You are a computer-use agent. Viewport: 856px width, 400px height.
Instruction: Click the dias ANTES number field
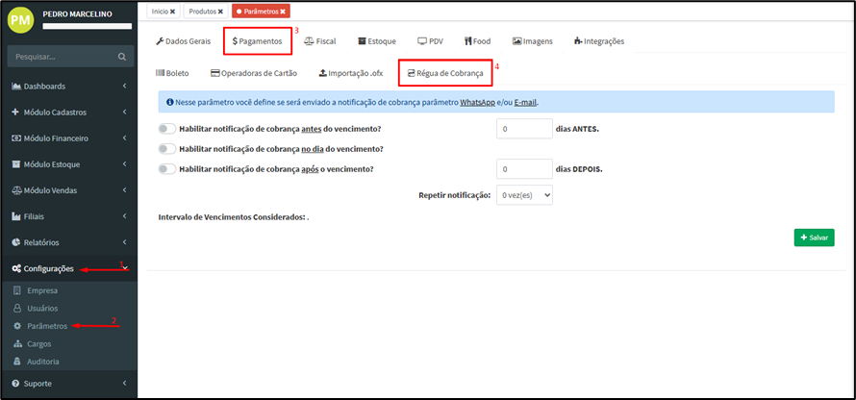[x=523, y=128]
